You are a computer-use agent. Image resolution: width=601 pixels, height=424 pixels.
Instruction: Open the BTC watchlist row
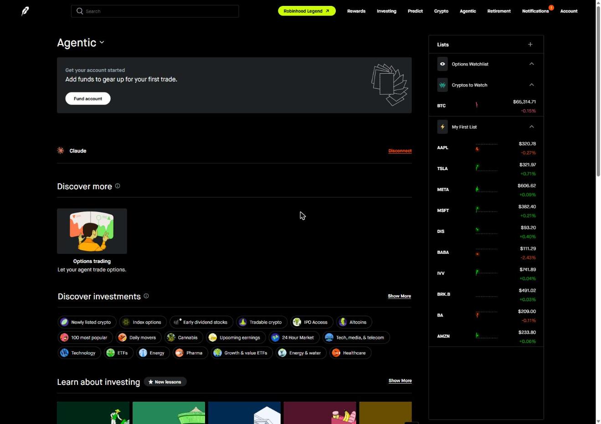[486, 106]
